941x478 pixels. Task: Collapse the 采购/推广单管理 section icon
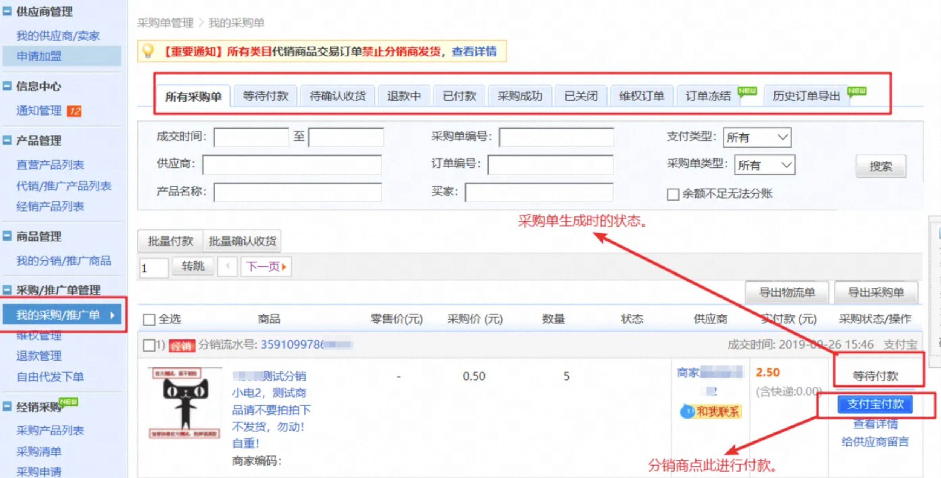tap(7, 289)
